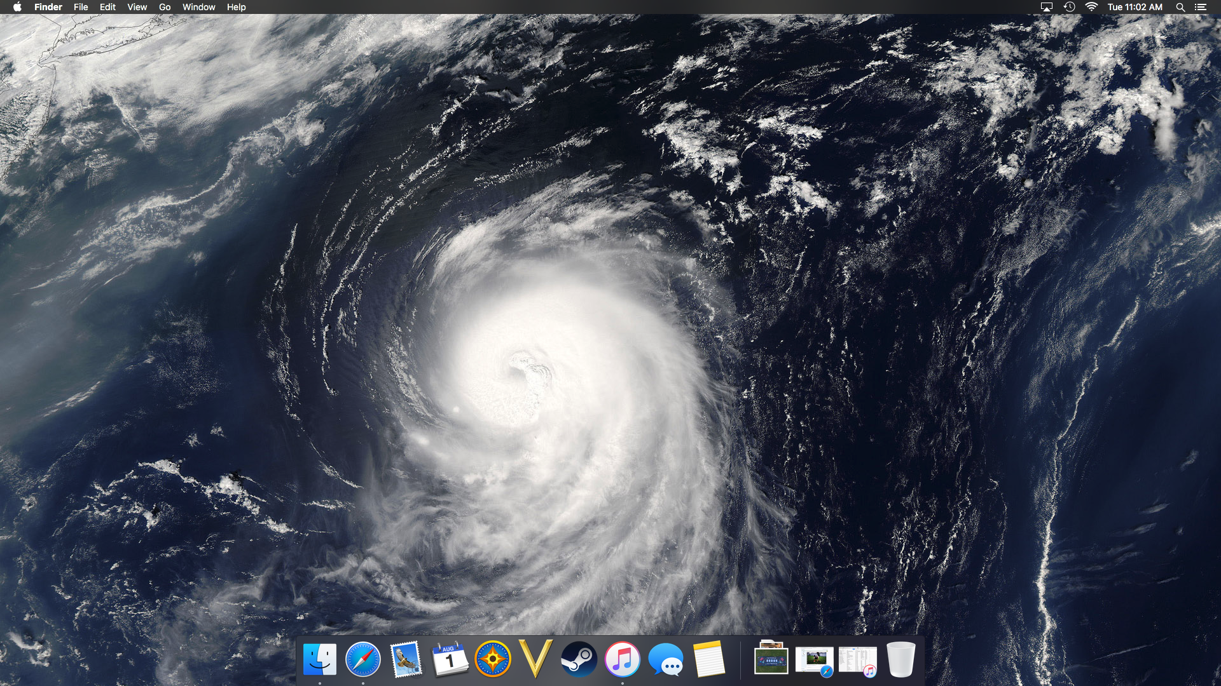The height and width of the screenshot is (686, 1221).
Task: Launch Civilization V gold V icon
Action: point(535,659)
